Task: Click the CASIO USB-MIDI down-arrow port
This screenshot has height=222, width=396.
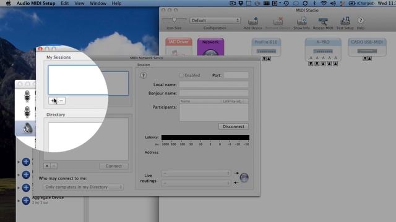Action: pos(364,59)
